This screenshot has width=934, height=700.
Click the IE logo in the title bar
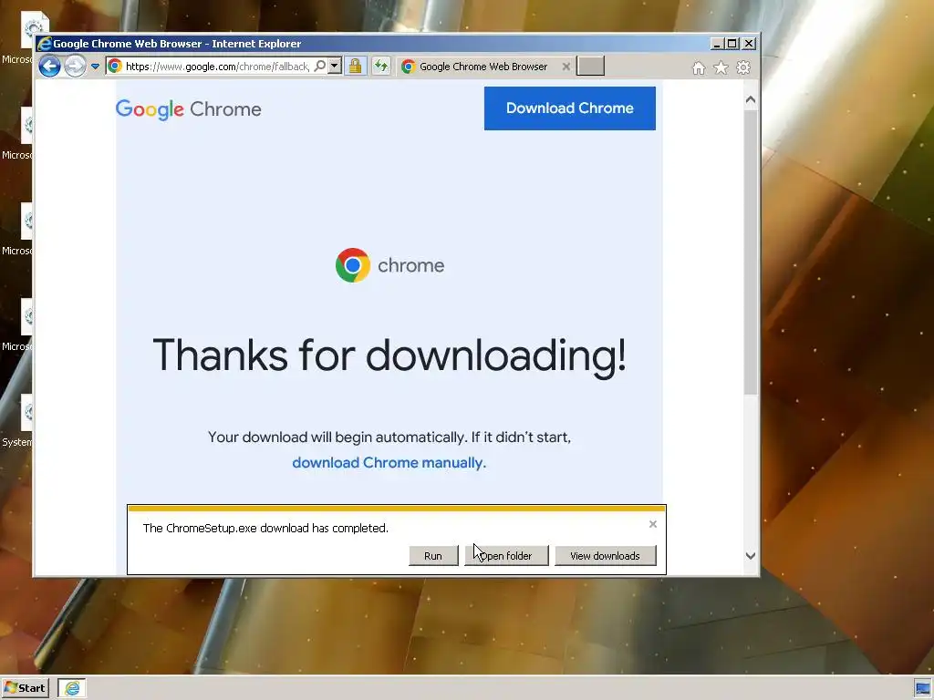tap(45, 44)
